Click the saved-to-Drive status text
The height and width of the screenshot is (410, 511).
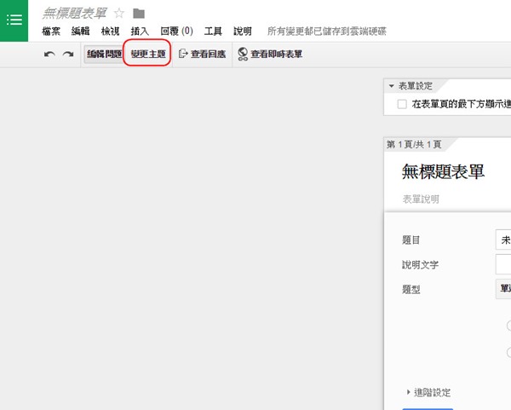[x=327, y=32]
